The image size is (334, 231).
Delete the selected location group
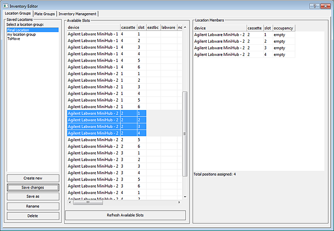point(33,216)
